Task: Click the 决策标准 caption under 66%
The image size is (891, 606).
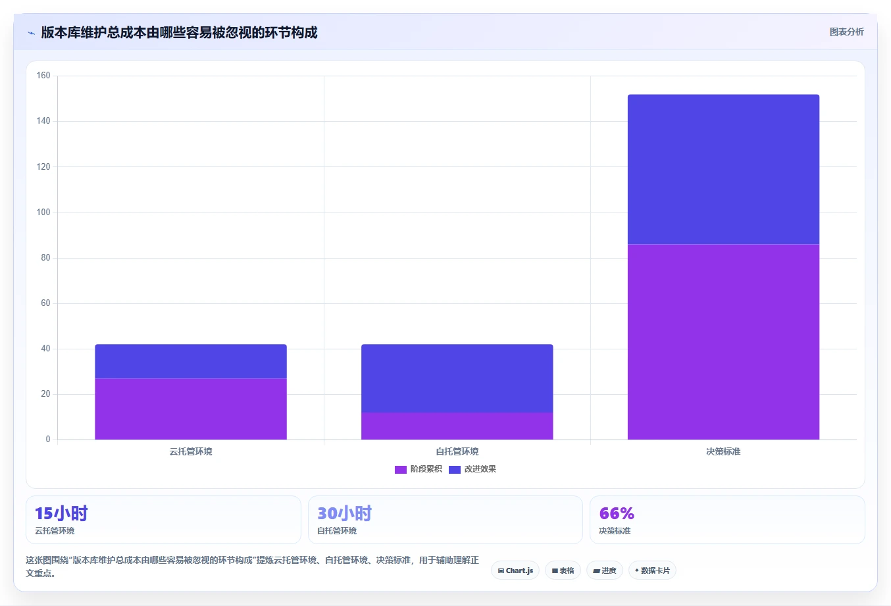Action: 615,531
